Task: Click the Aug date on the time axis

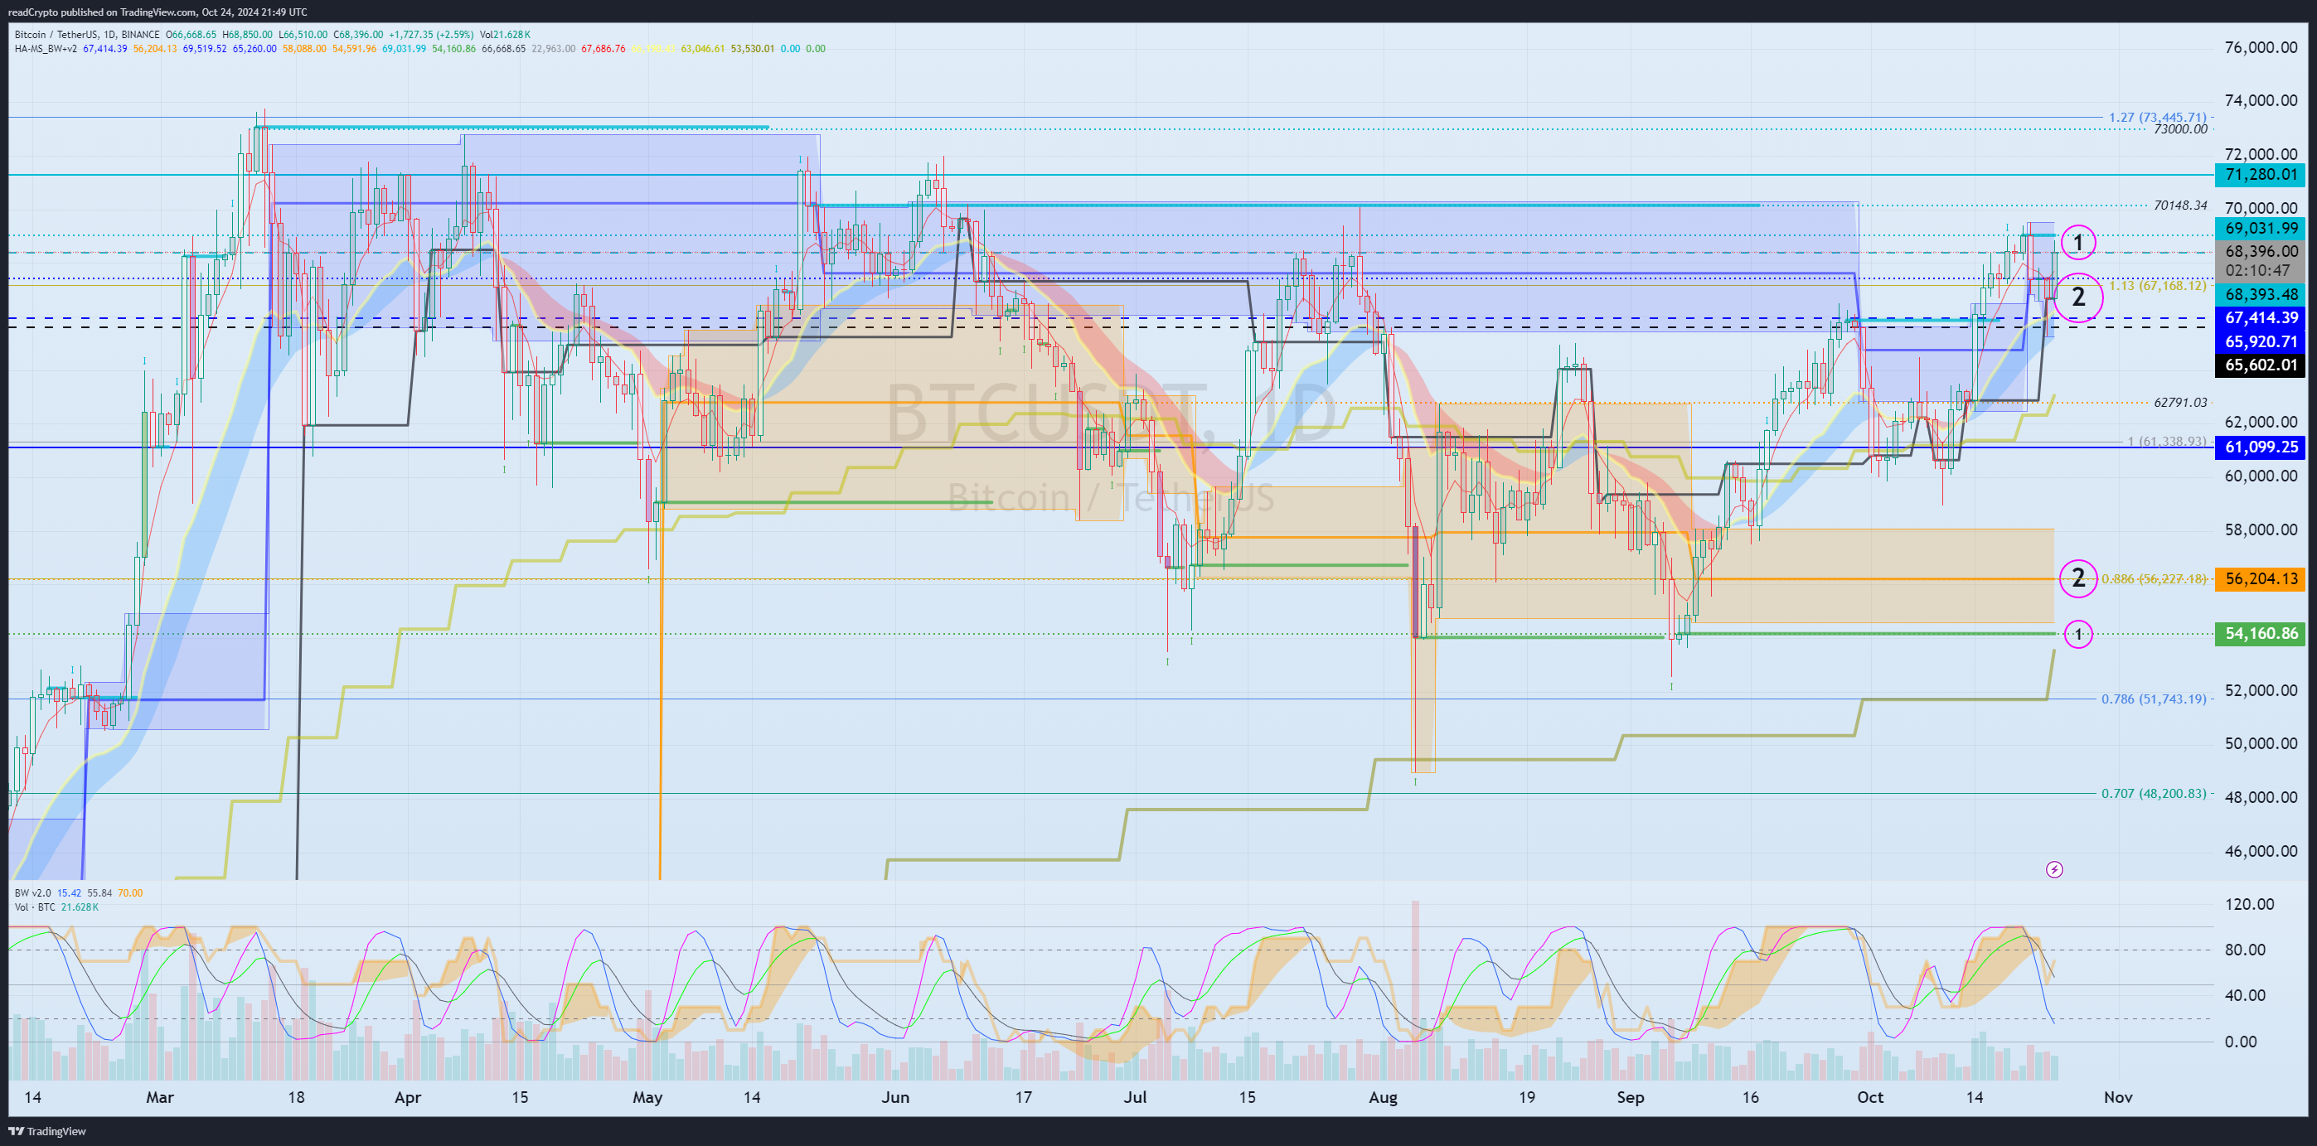Action: 1384,1097
